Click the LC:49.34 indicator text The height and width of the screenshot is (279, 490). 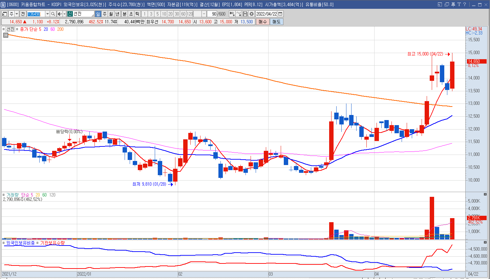[x=474, y=29]
